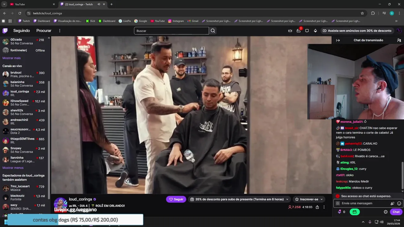
Task: Click the Buscar search field
Action: tap(171, 31)
